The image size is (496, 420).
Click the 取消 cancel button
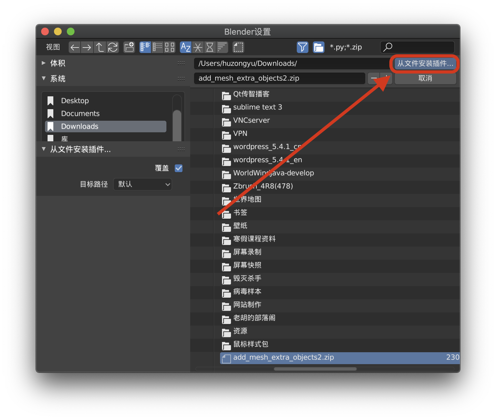click(x=425, y=78)
